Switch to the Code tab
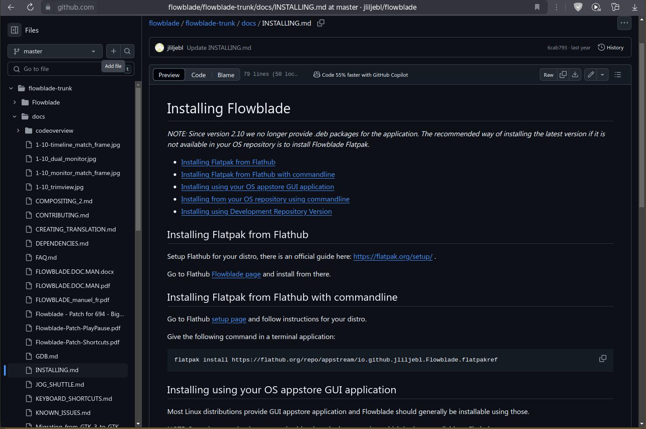 pyautogui.click(x=198, y=75)
